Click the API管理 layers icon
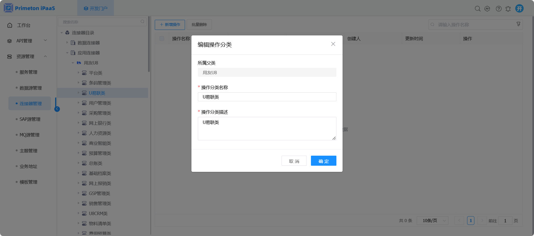 [x=10, y=41]
